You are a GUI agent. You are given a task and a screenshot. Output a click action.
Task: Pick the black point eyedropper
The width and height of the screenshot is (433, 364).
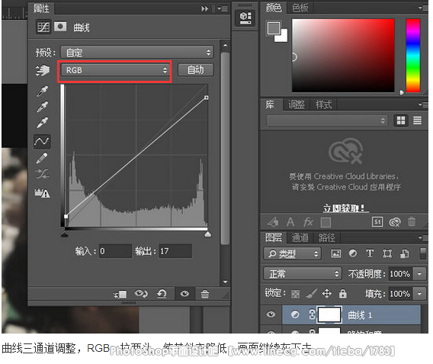(42, 91)
